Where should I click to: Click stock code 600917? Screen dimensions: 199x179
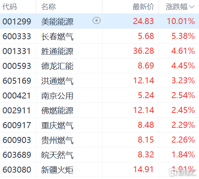17,125
